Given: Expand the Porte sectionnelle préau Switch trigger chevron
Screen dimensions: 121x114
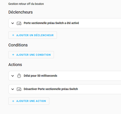Looking at the screenshot, I should pyautogui.click(x=12, y=23).
